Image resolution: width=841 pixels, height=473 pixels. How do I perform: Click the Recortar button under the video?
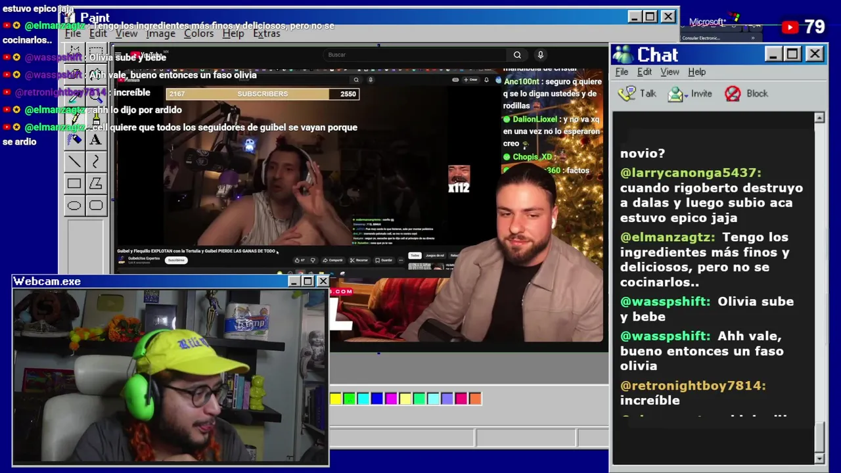click(x=359, y=260)
